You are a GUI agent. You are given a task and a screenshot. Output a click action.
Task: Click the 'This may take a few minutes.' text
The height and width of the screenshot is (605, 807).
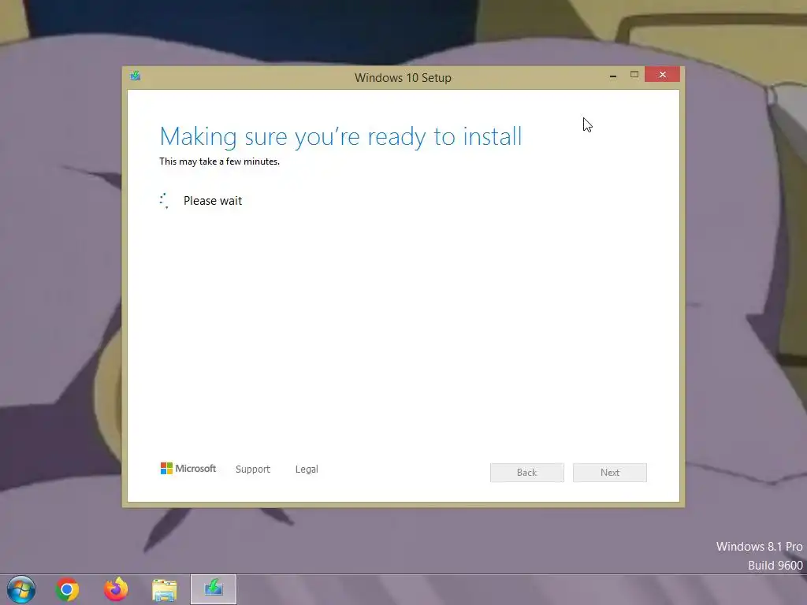[x=219, y=161]
